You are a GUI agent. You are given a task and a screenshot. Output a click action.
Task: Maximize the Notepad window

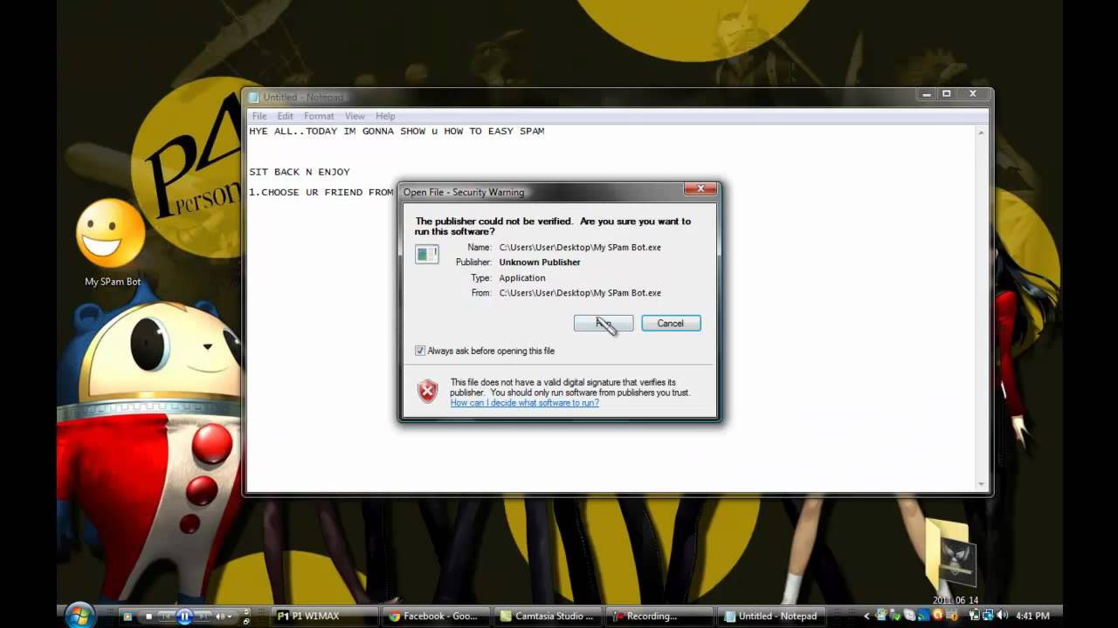pos(946,94)
